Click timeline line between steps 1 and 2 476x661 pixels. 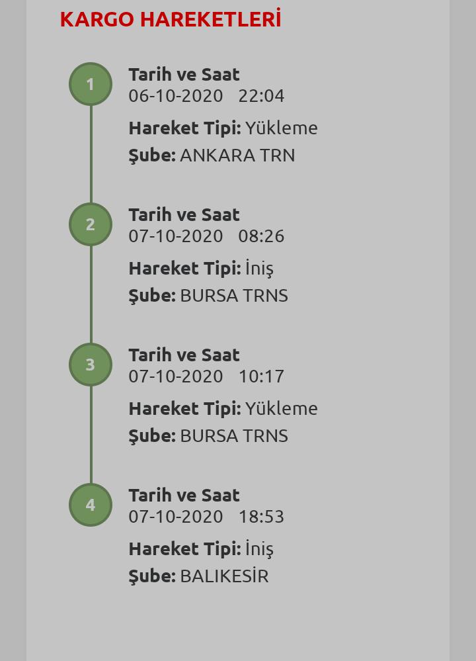pos(91,154)
